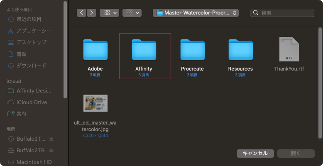Viewport: 323px width, 166px height.
Task: Click the ult_ed_master_watercolor.jpg thumbnail
Action: 95,103
